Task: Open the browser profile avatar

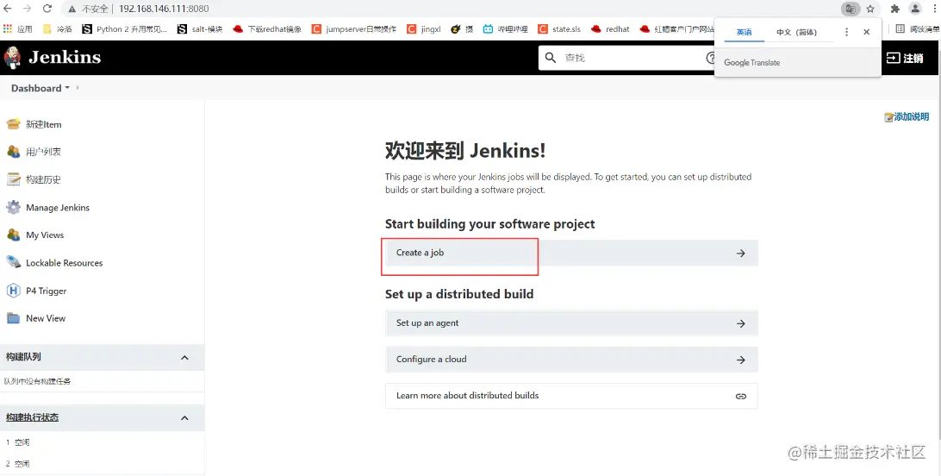Action: (915, 9)
